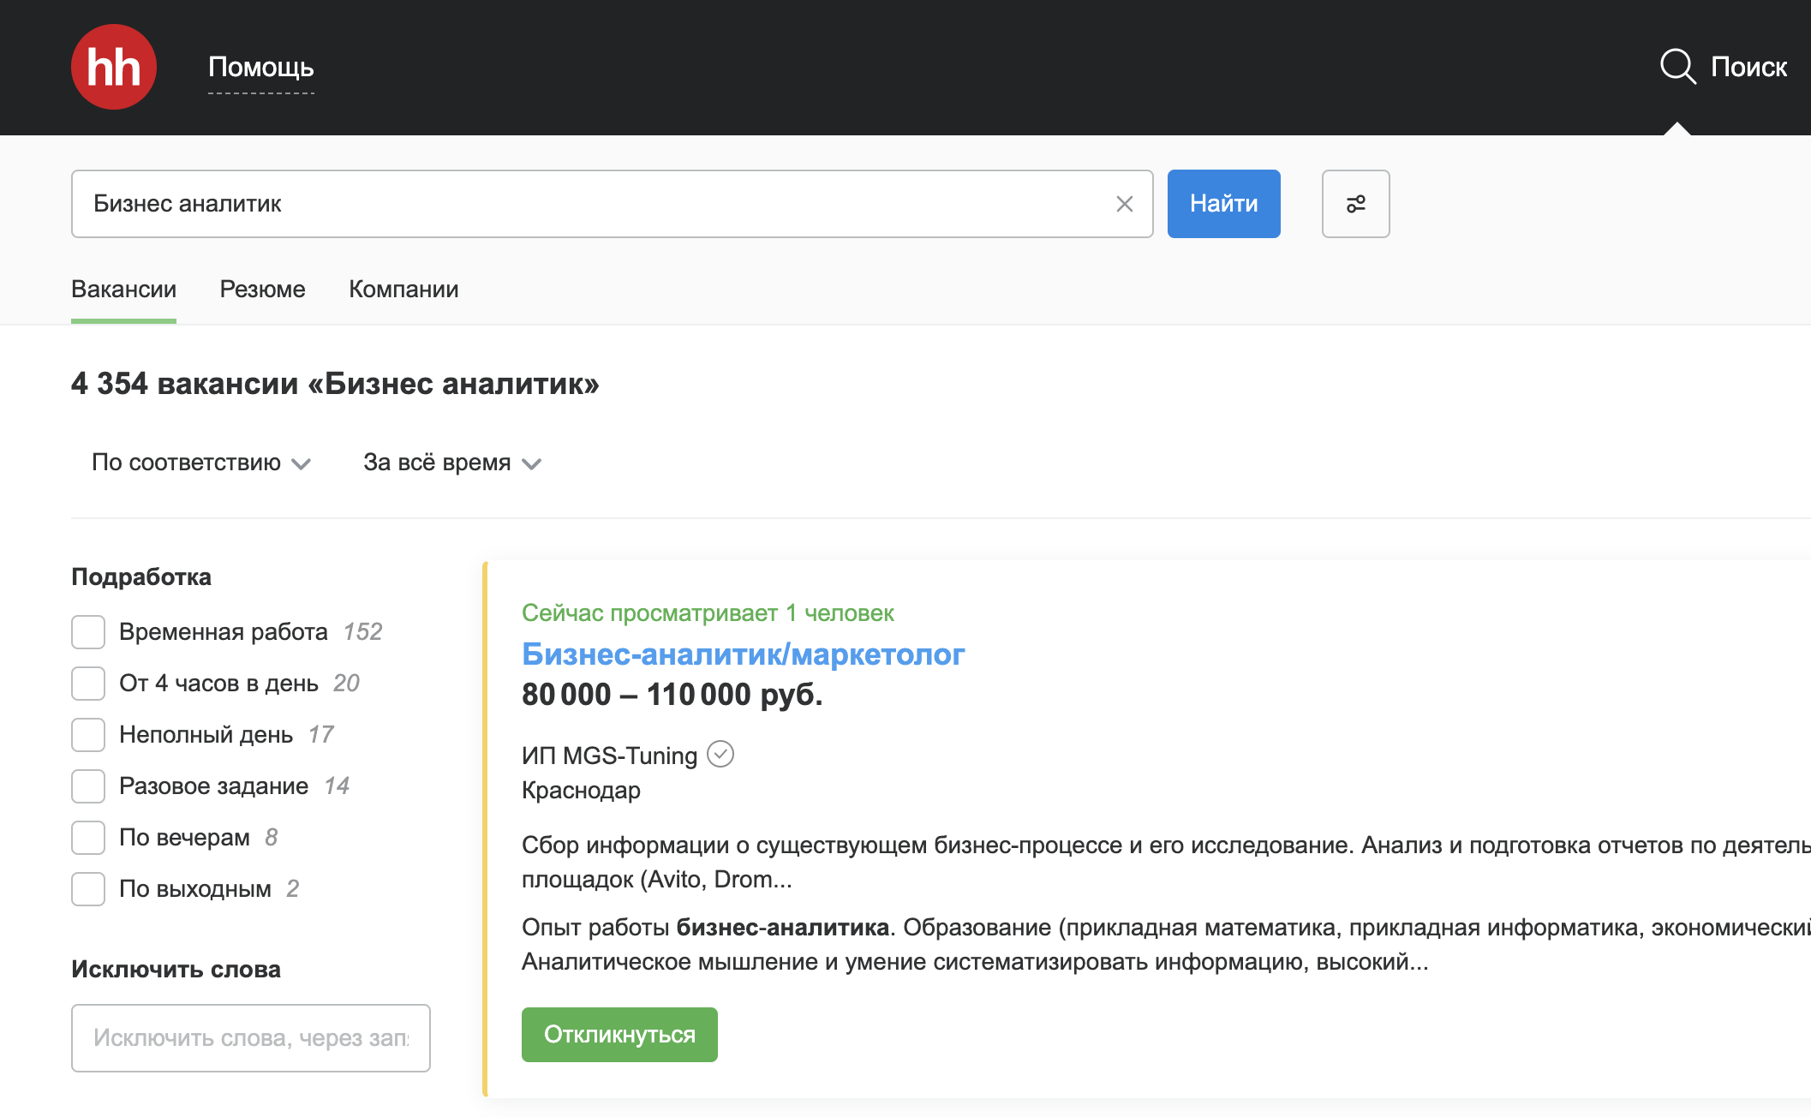The height and width of the screenshot is (1117, 1811).
Task: Enable По выходным filter
Action: pyautogui.click(x=88, y=889)
